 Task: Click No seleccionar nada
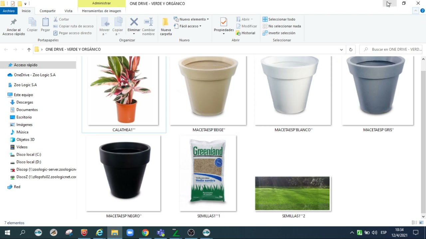(x=282, y=26)
